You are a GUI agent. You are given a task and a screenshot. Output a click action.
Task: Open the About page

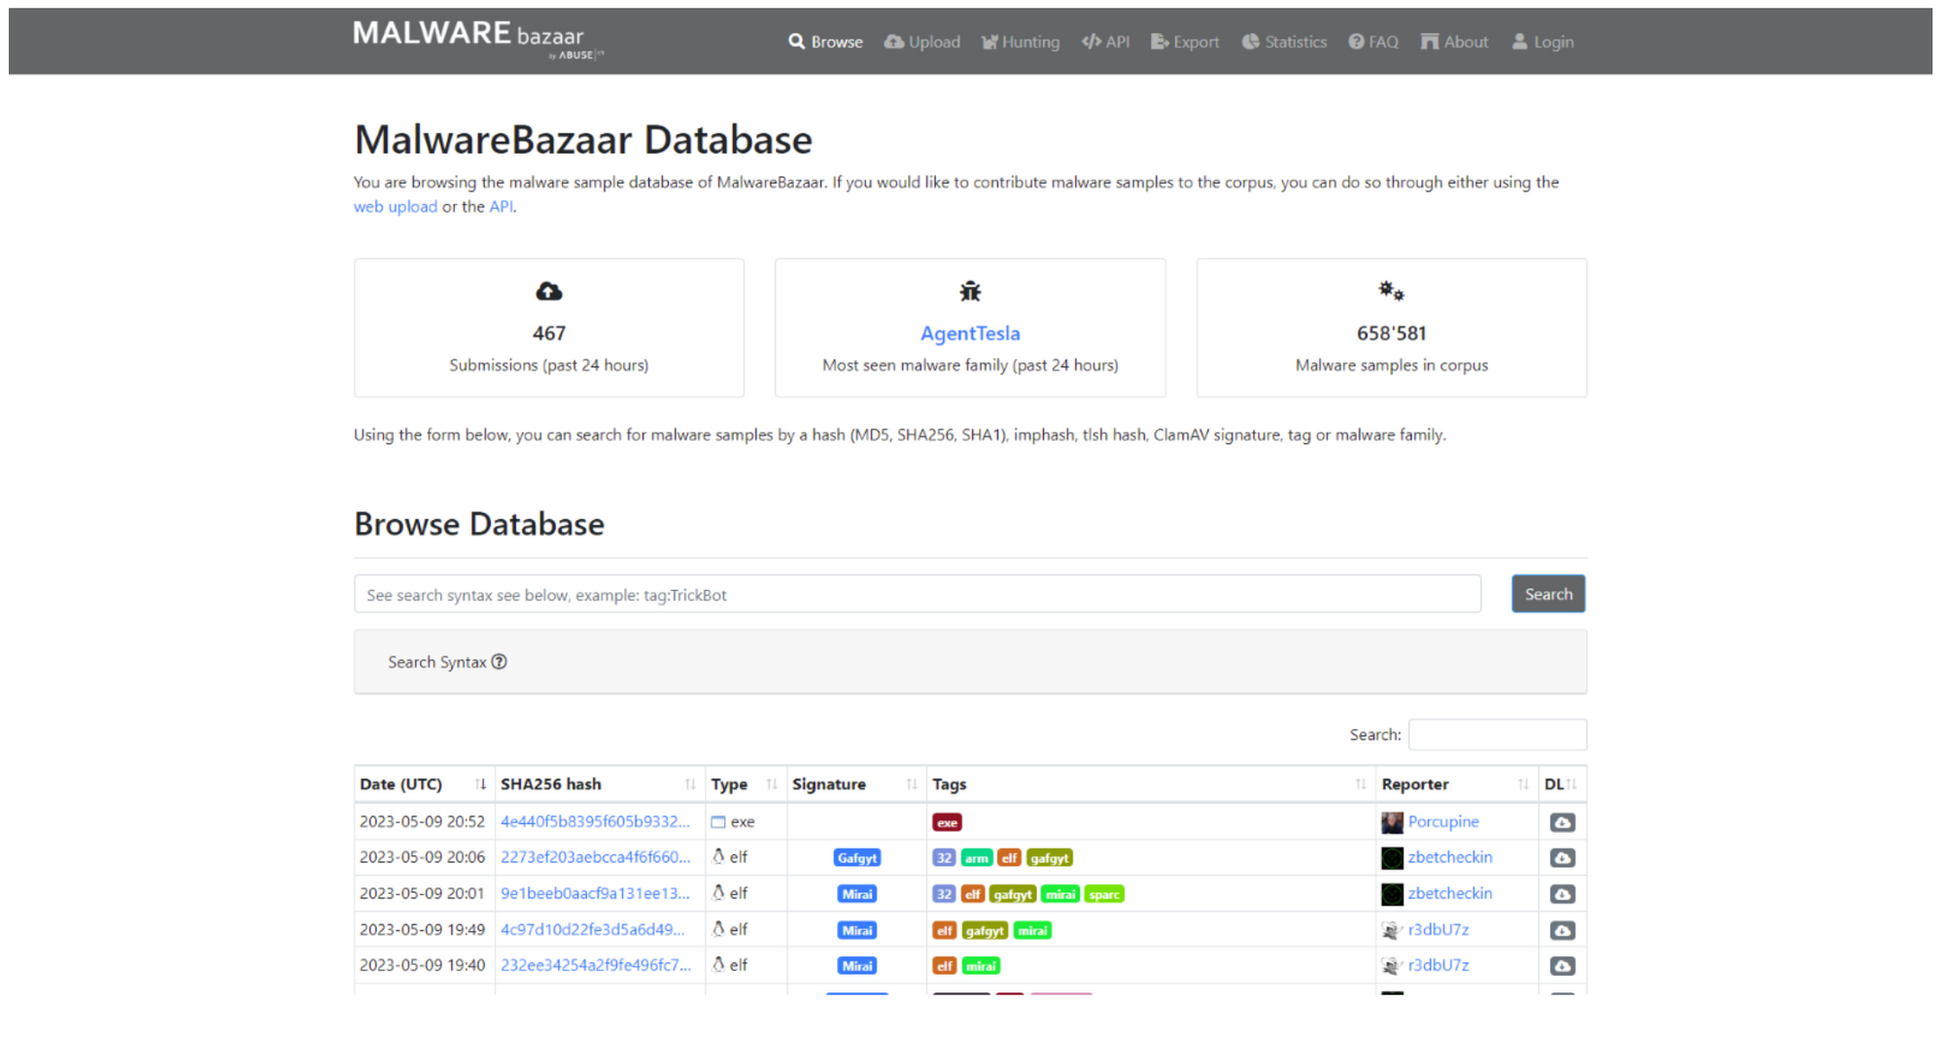(x=1454, y=42)
